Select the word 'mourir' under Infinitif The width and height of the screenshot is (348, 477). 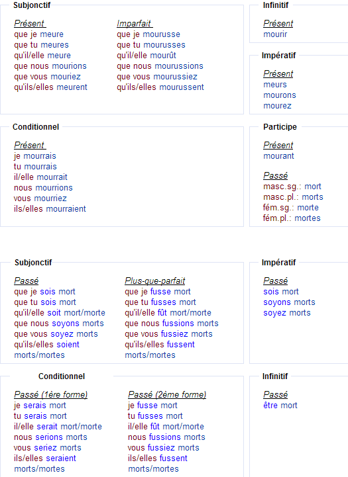pyautogui.click(x=275, y=34)
